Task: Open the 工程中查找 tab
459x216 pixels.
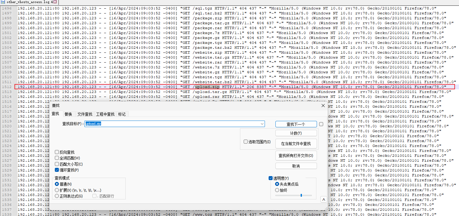Action: click(105, 114)
